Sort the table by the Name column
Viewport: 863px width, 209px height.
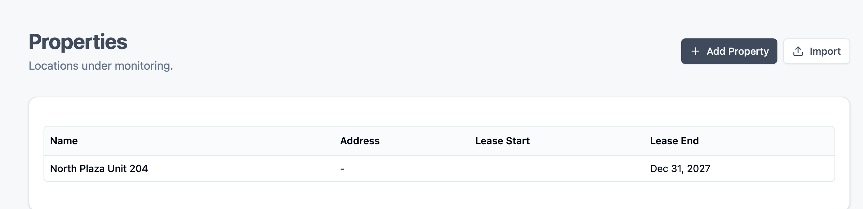[64, 141]
